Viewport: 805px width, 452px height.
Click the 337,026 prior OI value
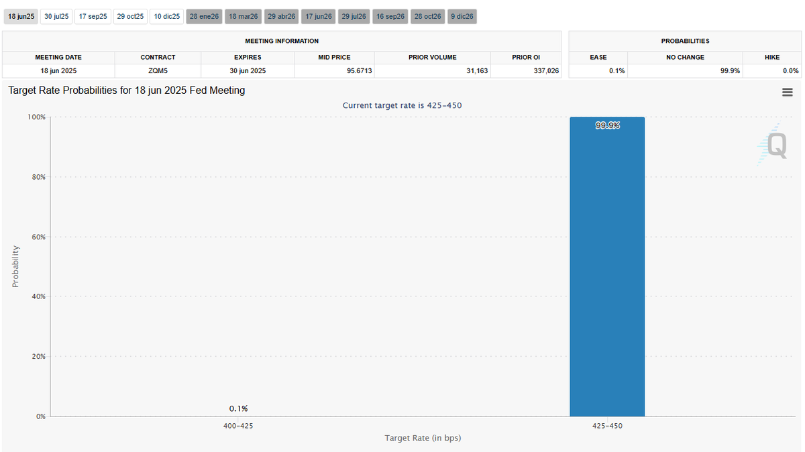pos(546,70)
